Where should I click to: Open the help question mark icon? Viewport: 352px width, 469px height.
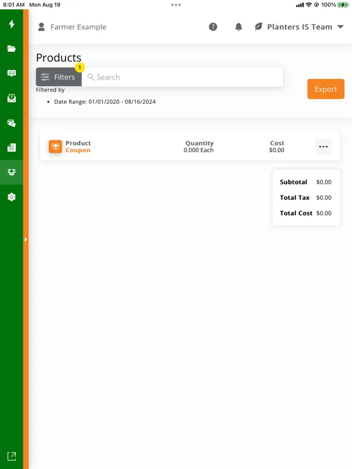(x=213, y=27)
